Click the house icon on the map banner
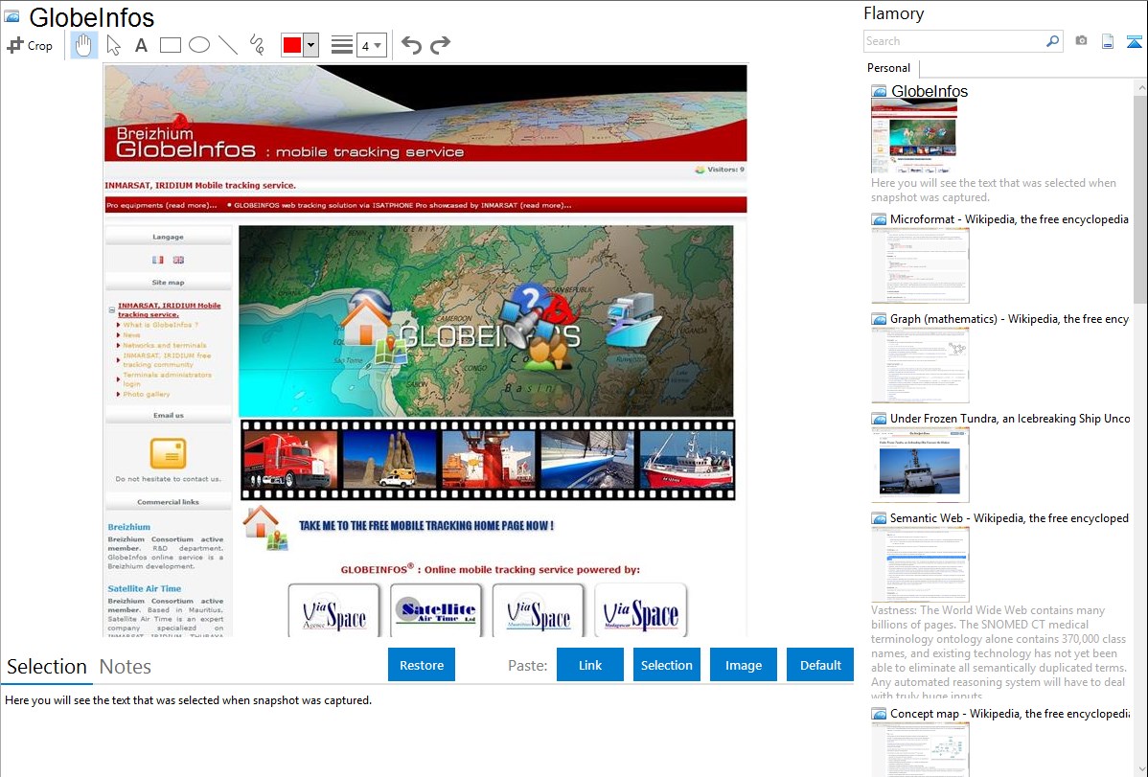The width and height of the screenshot is (1148, 777). click(368, 320)
